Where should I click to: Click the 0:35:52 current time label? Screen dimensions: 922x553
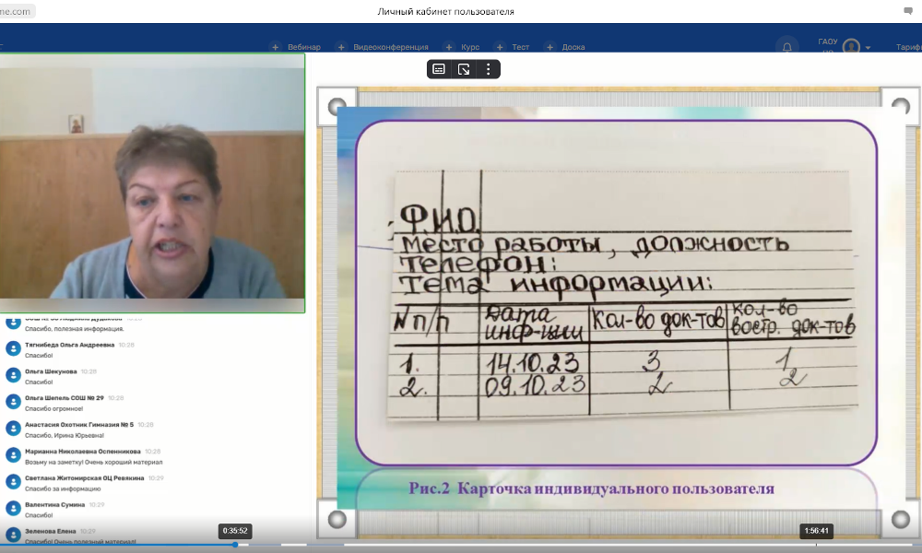(235, 531)
